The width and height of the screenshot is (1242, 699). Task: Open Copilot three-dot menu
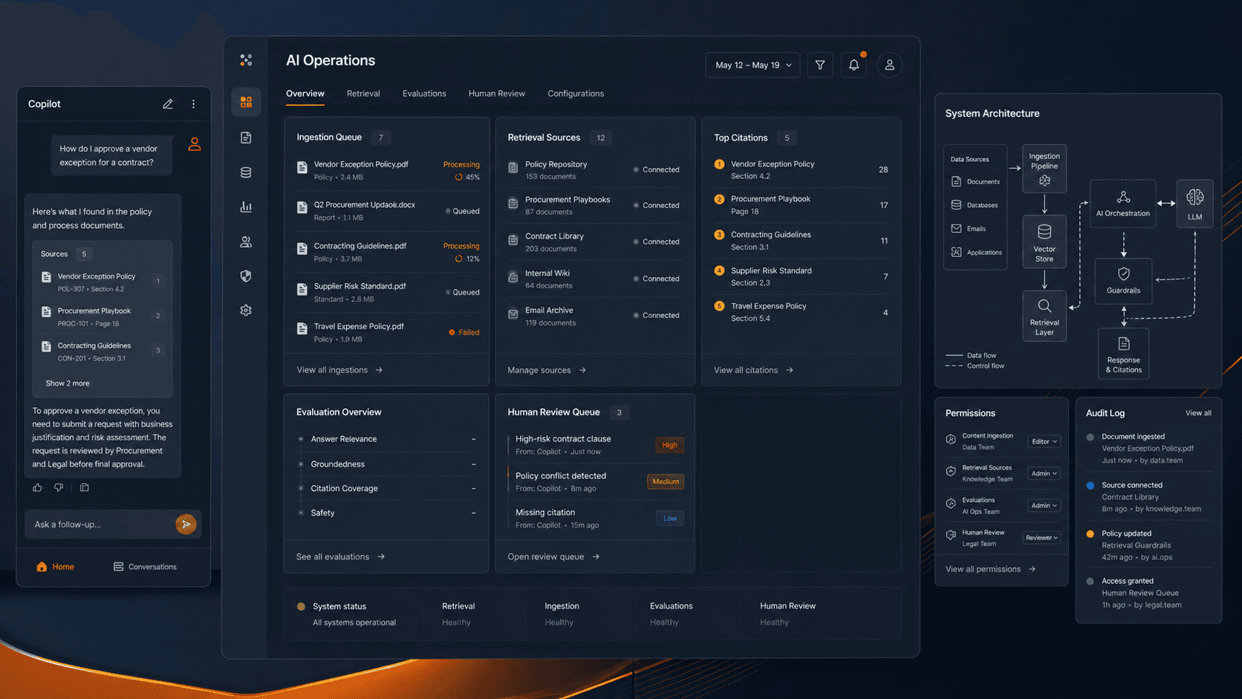(194, 104)
